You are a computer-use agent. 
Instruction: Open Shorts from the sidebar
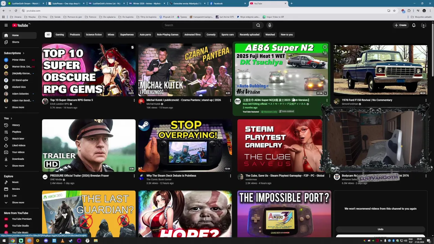coord(19,42)
